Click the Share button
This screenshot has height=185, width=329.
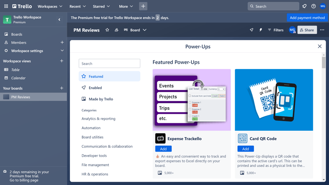click(307, 30)
